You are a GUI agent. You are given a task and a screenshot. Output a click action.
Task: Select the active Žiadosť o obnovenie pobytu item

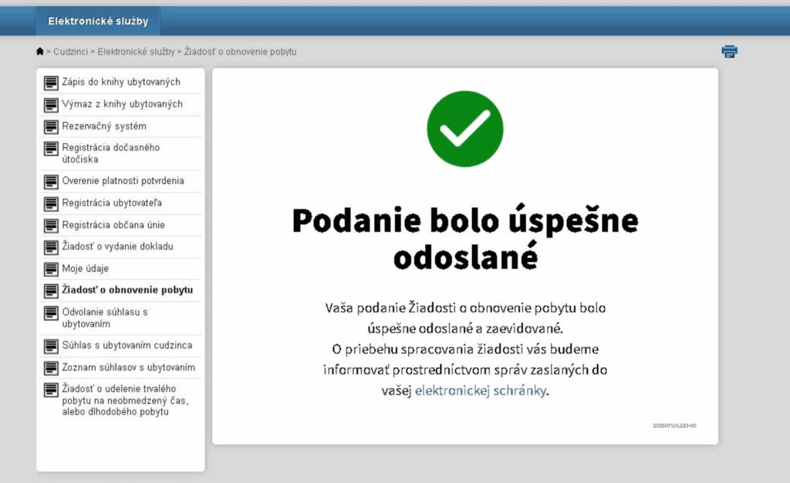point(127,290)
